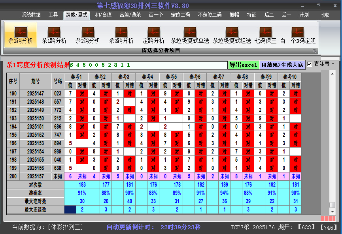Select the 期号 cell 2025153

coord(36,143)
